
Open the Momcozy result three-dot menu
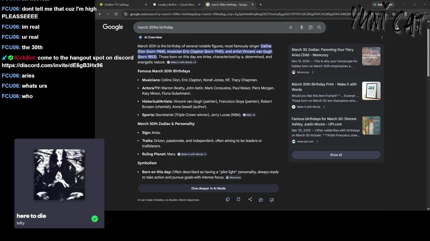coord(313,72)
